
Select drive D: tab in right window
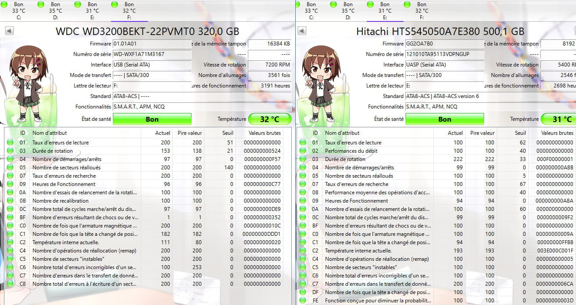click(348, 11)
